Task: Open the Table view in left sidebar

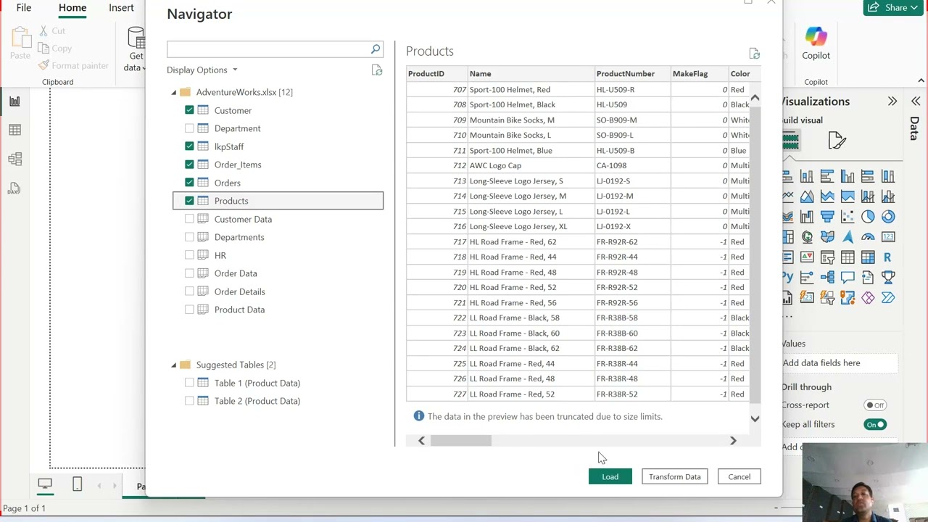Action: [x=14, y=130]
